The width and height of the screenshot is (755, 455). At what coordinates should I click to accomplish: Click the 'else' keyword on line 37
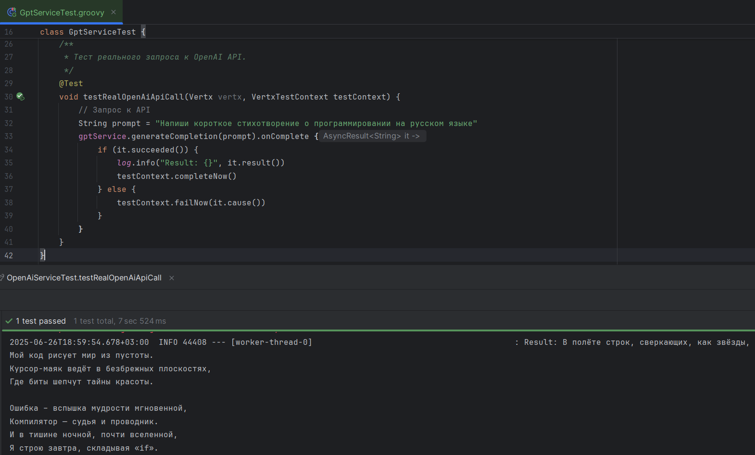117,190
